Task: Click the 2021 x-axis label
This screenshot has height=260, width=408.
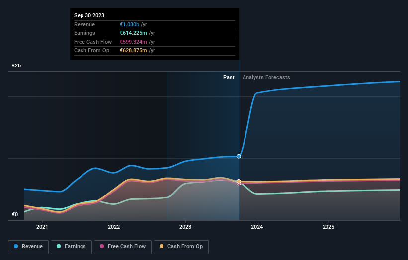Action: (x=42, y=227)
